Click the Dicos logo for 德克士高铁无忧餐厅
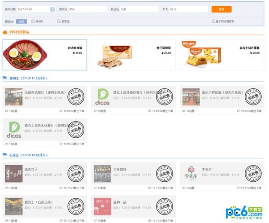This screenshot has height=223, width=269. 14,130
